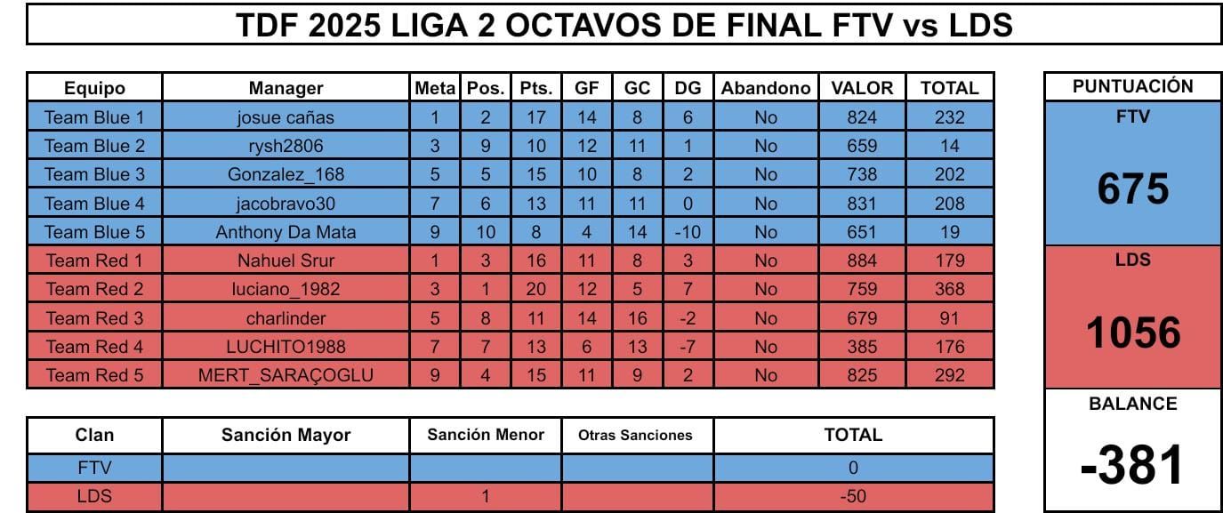Click the title TDF 2025 LIGA 2 header
Screen dimensions: 1223x513
(624, 24)
